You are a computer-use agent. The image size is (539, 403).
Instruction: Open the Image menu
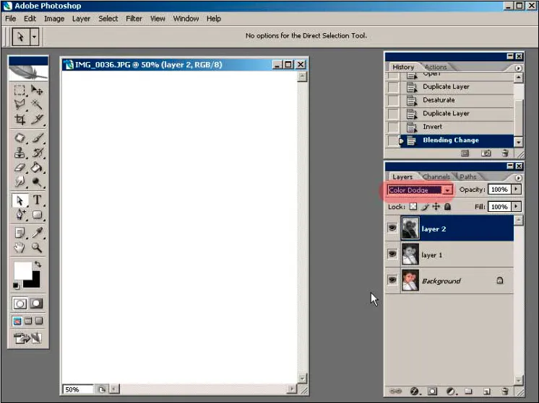54,19
